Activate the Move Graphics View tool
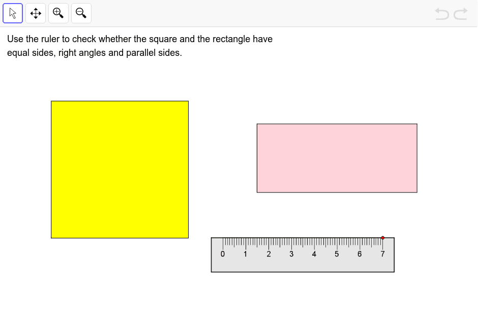The width and height of the screenshot is (478, 315). (35, 13)
